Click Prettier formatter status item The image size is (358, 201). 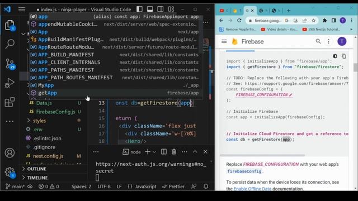click(173, 186)
